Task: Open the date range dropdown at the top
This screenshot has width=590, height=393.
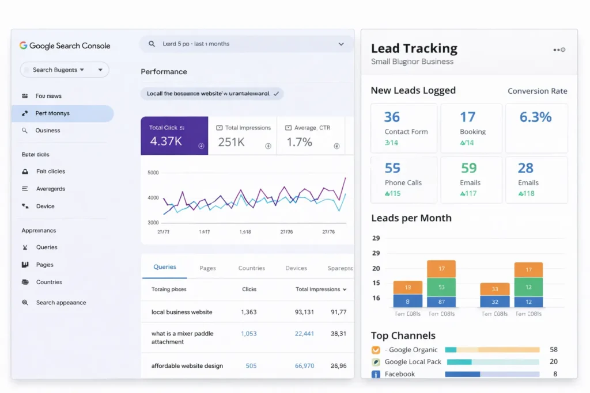Action: 341,44
